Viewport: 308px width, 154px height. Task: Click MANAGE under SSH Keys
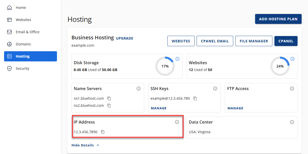coord(158,108)
